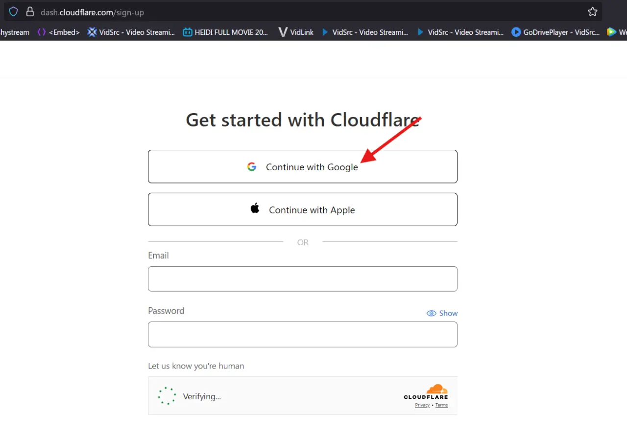Bookmark this page with the star icon
This screenshot has height=437, width=627.
click(593, 12)
